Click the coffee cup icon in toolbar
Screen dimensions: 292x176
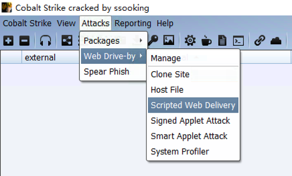point(206,40)
